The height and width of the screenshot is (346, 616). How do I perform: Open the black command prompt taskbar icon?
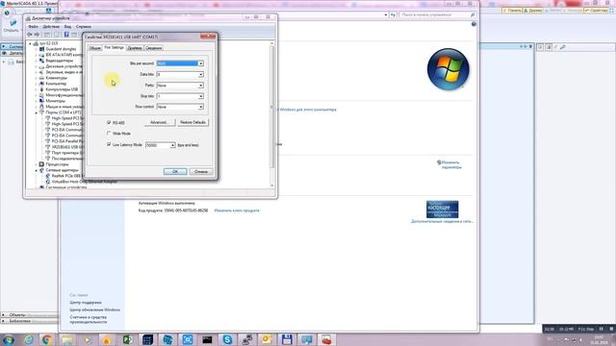(x=207, y=339)
